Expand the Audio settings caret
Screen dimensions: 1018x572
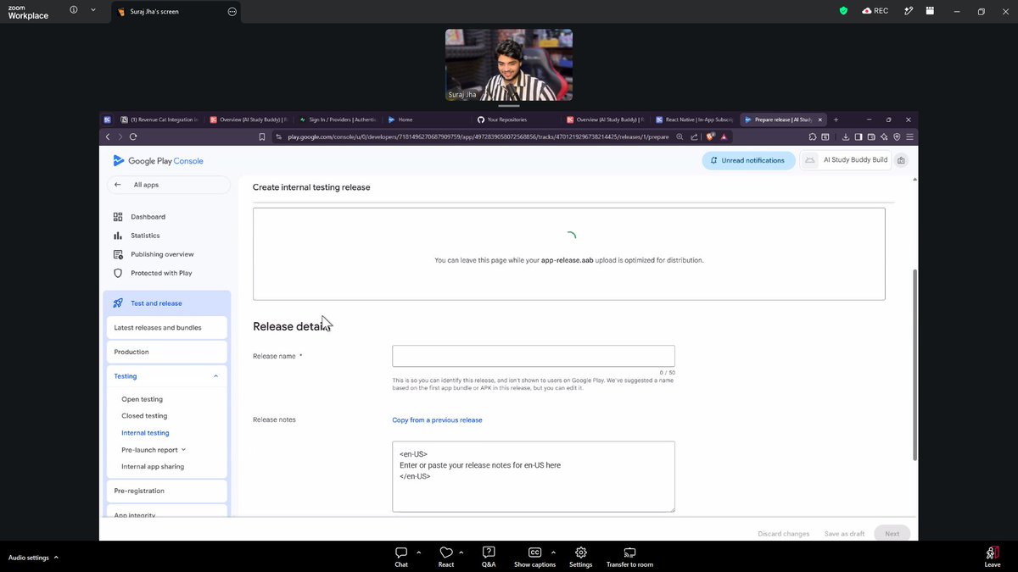click(56, 558)
